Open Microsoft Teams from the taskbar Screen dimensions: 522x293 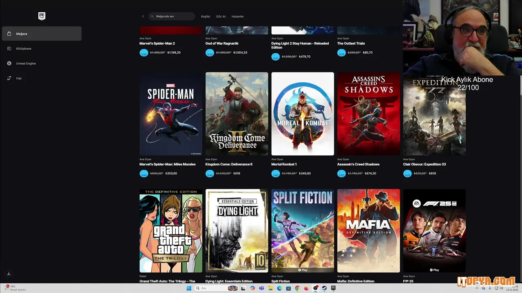261,288
